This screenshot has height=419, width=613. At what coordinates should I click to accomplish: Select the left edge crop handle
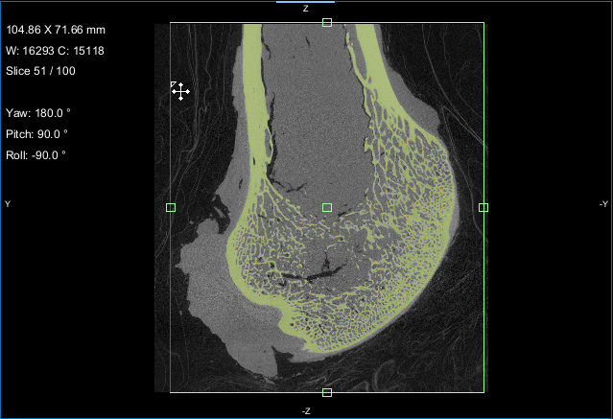[171, 207]
